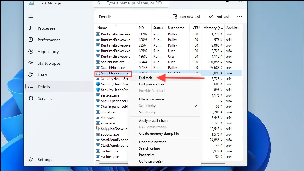
Task: Select Efficiency mode menu entry
Action: tap(152, 99)
